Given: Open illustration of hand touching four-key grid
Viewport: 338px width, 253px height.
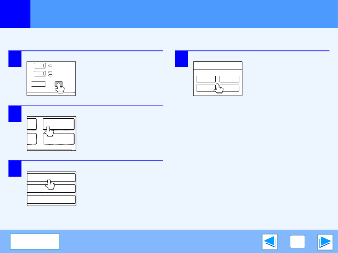Looking at the screenshot, I should 52,134.
